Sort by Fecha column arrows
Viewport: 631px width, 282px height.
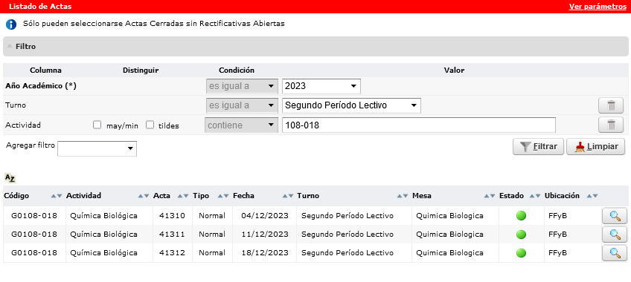point(288,196)
